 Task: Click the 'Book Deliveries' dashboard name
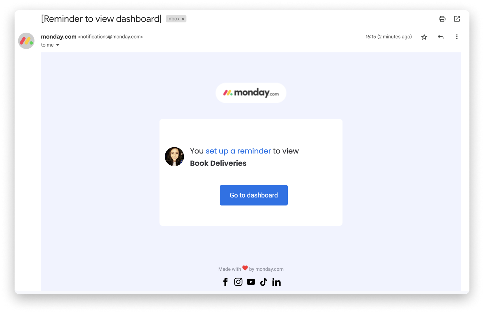(x=218, y=163)
